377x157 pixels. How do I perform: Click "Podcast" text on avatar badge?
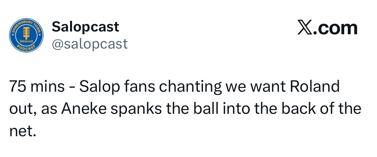(25, 48)
